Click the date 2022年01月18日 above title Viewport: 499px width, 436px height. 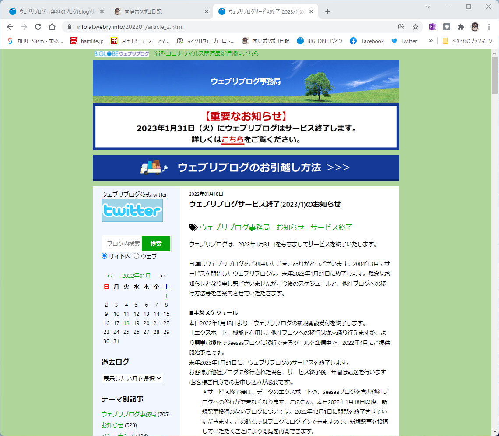[206, 194]
